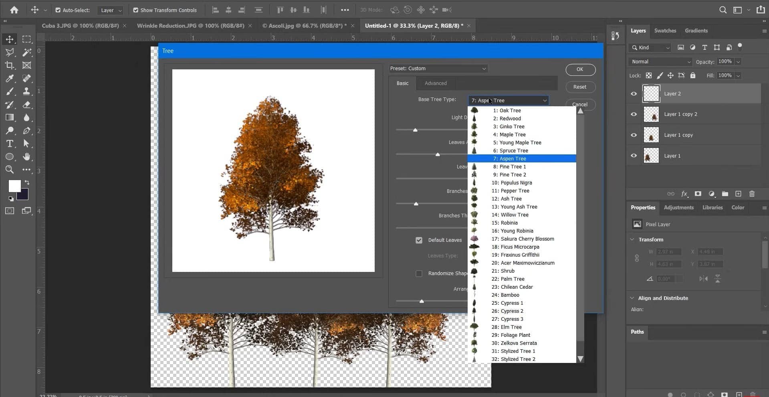The width and height of the screenshot is (769, 397).
Task: Click the OK button in Tree dialog
Action: pyautogui.click(x=580, y=69)
